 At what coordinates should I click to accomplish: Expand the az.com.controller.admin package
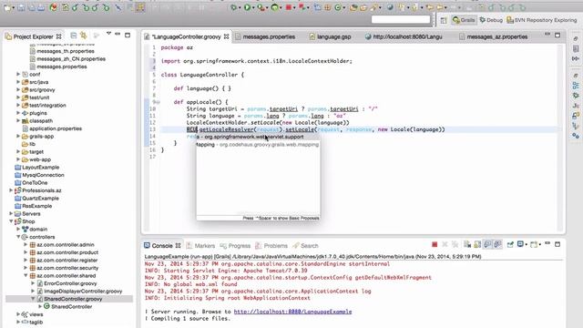26,245
